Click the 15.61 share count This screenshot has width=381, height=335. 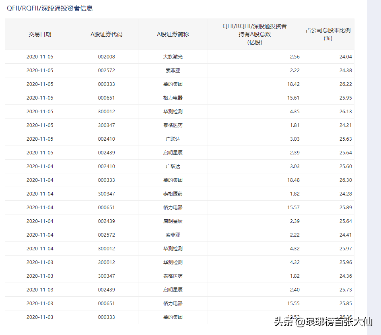click(293, 98)
